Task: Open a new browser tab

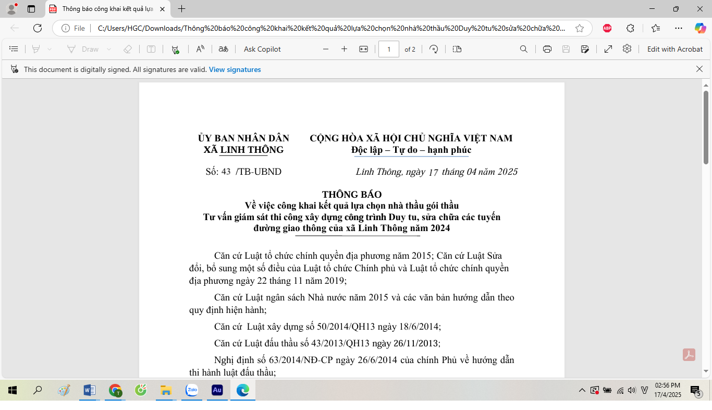Action: (x=181, y=9)
